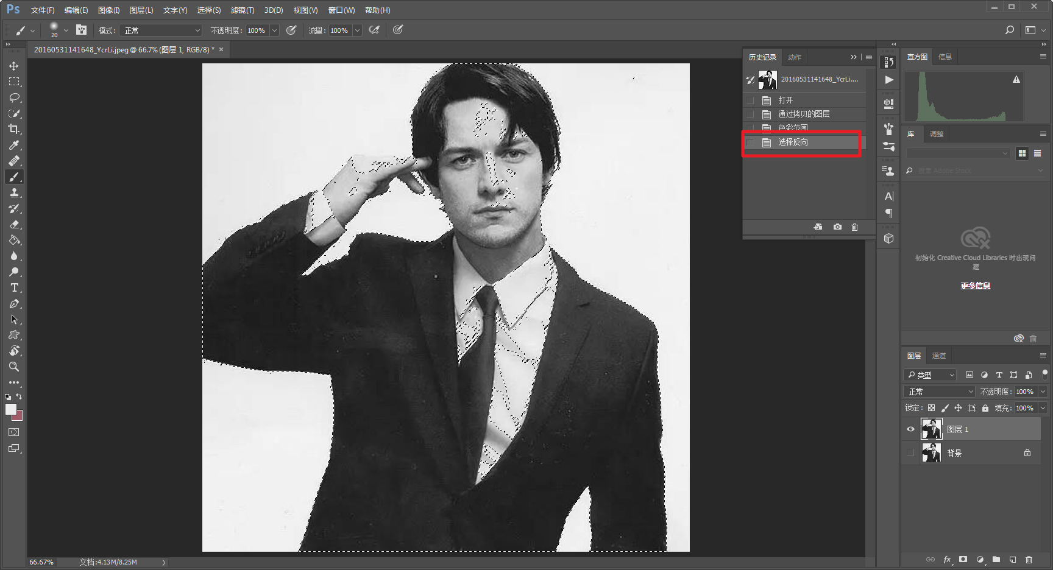Select the Hand tool
The width and height of the screenshot is (1053, 570).
click(14, 351)
